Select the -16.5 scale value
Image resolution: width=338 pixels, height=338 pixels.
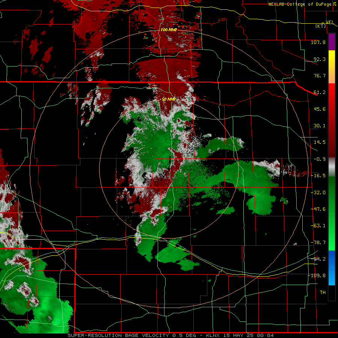click(318, 176)
